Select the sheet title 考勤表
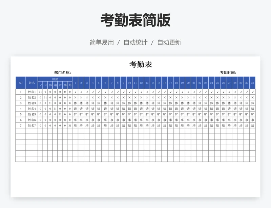This screenshot has height=208, width=271. coord(141,64)
